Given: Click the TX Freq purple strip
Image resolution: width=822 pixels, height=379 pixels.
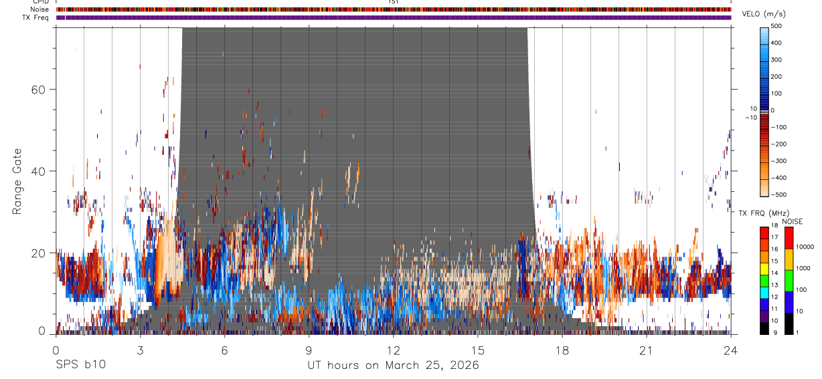Looking at the screenshot, I should pos(394,17).
